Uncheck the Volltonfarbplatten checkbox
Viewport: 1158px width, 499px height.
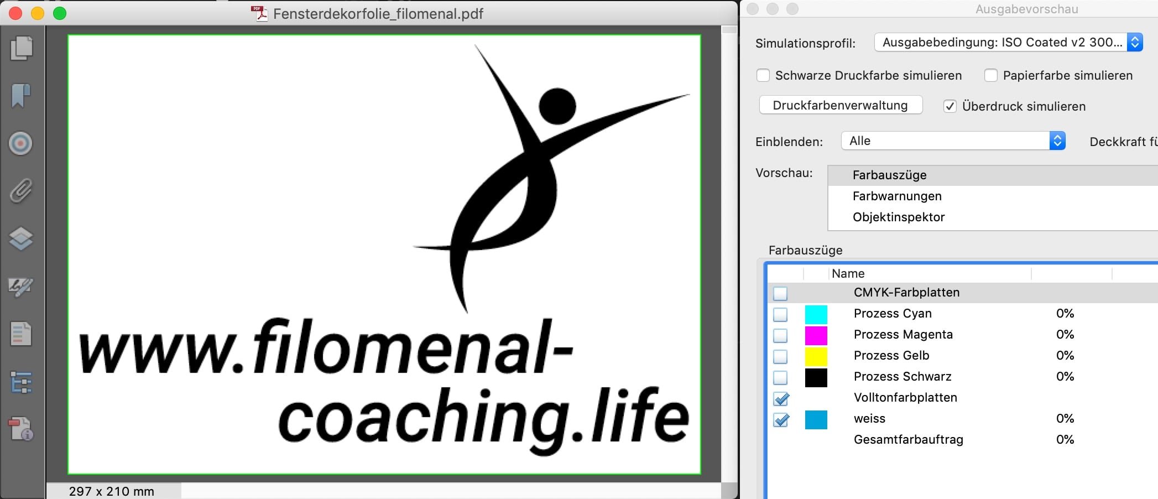tap(781, 398)
